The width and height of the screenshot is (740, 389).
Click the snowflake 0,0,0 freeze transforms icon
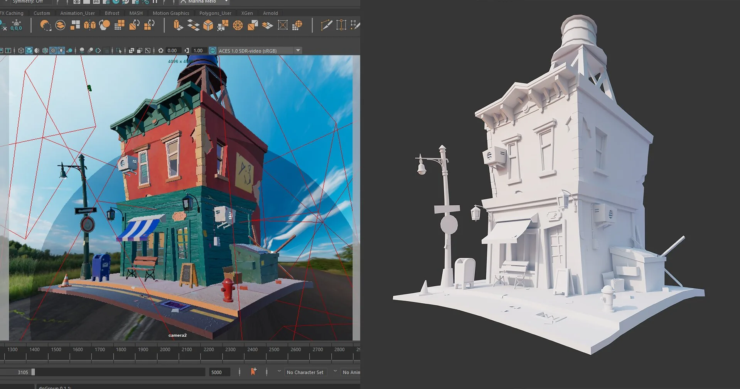point(16,25)
